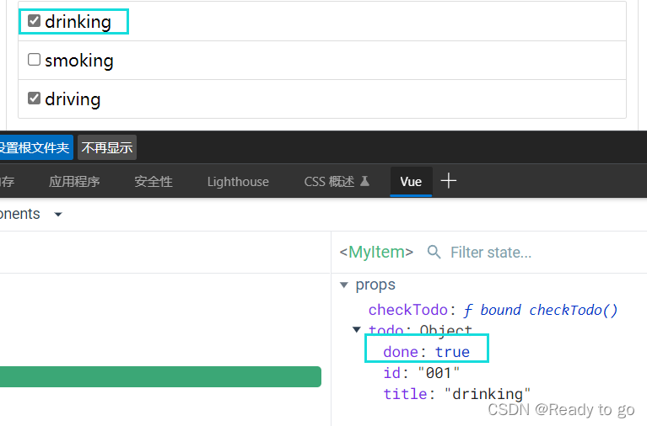Collapse the todo Object tree node
Image resolution: width=647 pixels, height=426 pixels.
point(357,329)
